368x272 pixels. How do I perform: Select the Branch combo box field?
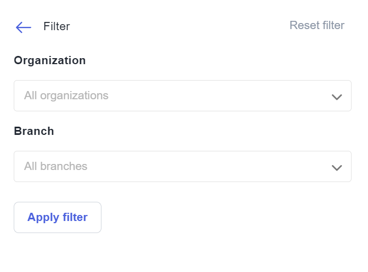tap(182, 167)
